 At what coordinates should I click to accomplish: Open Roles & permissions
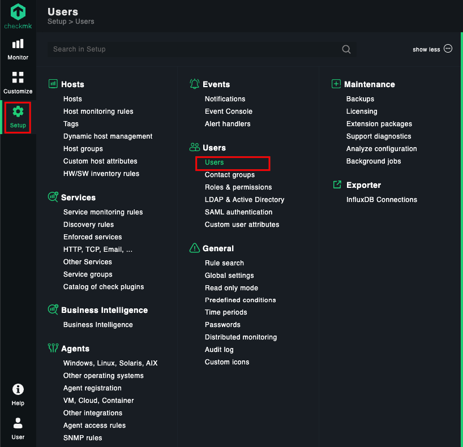(x=238, y=187)
